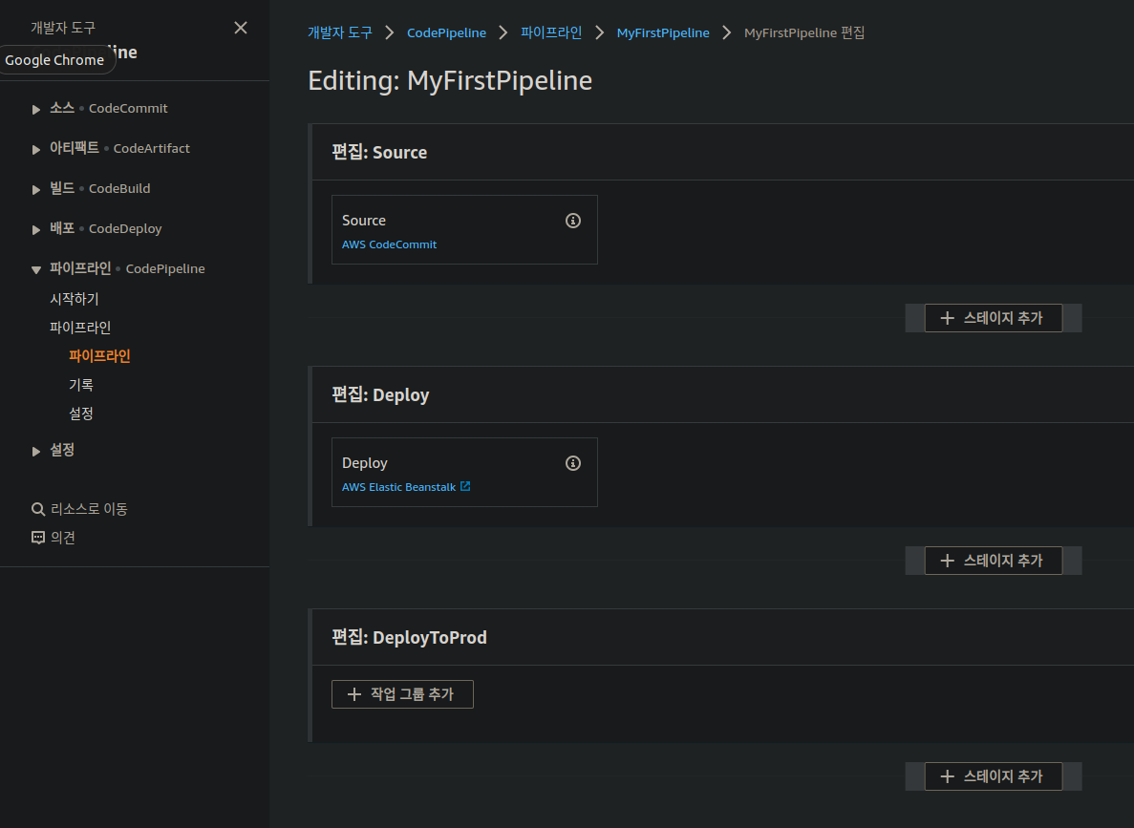The image size is (1134, 828).
Task: Click the Google Chrome tooltip label
Action: [55, 60]
